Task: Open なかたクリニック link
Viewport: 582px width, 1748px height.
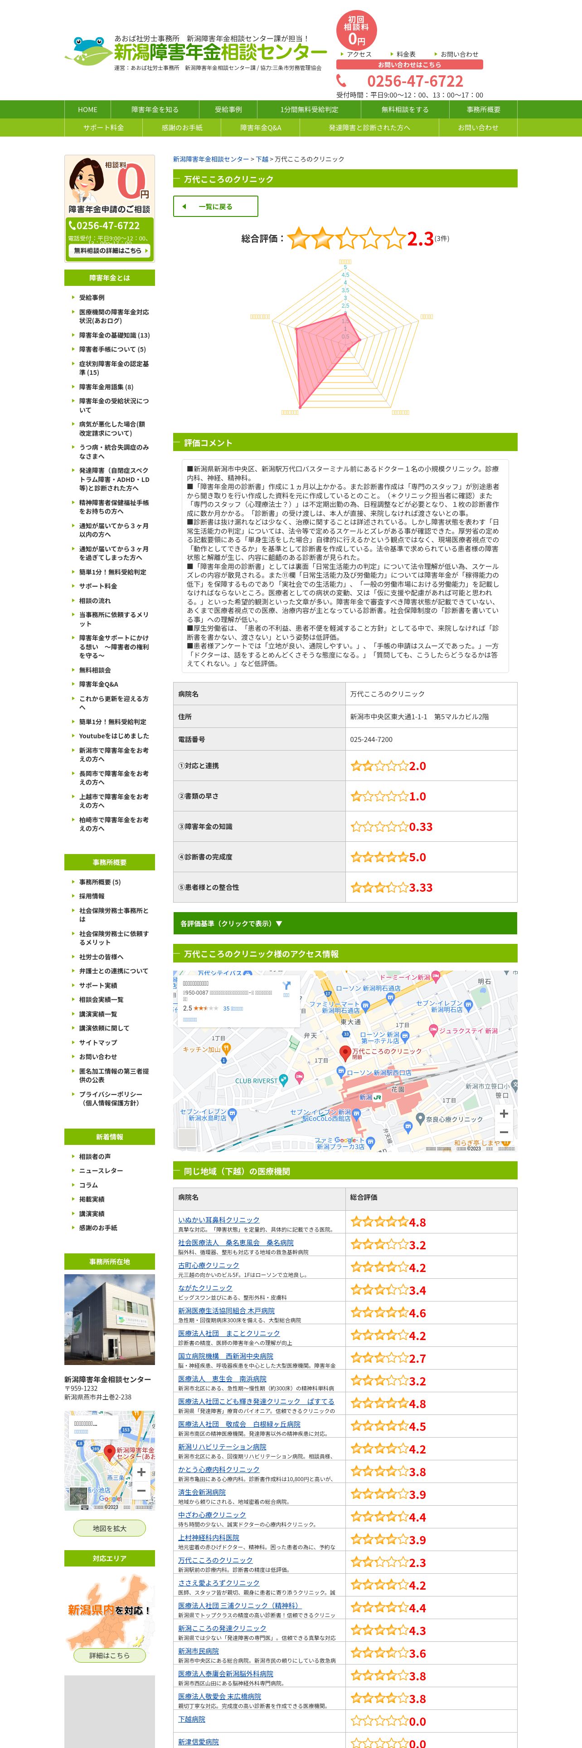Action: click(205, 1288)
